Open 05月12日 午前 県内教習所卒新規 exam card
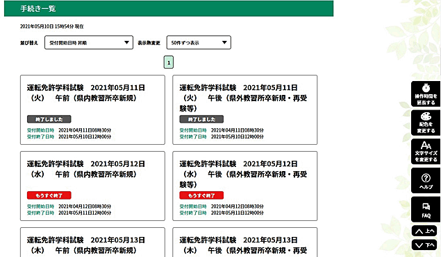 [x=92, y=186]
